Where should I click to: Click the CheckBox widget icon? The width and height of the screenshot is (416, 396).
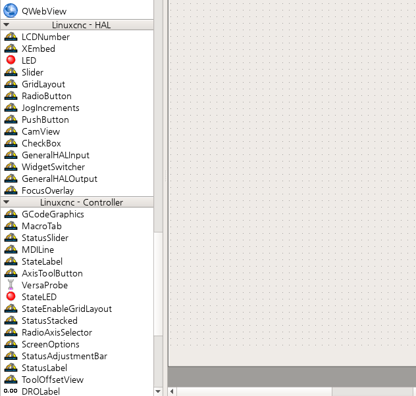coord(11,143)
